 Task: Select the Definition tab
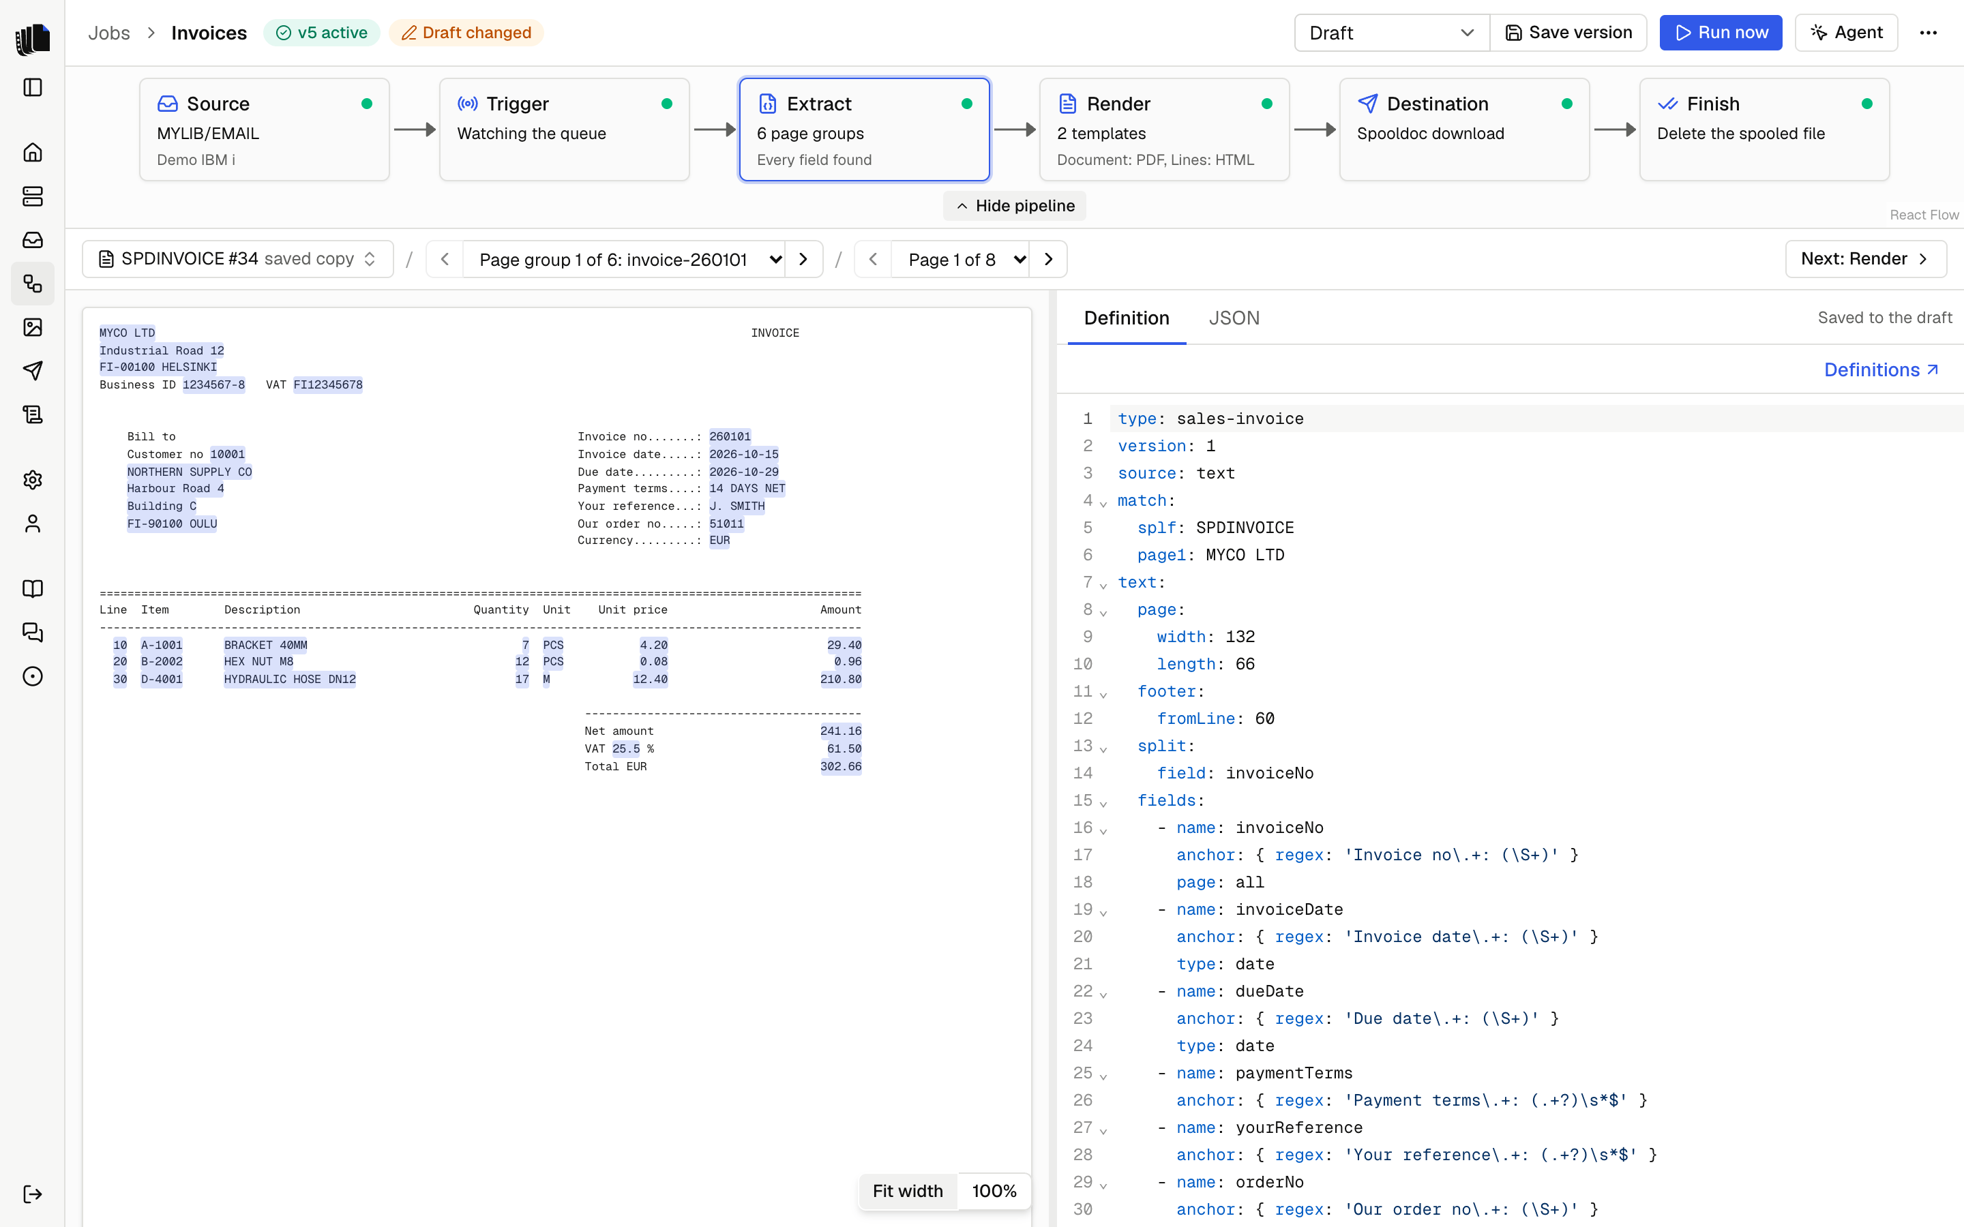1127,317
